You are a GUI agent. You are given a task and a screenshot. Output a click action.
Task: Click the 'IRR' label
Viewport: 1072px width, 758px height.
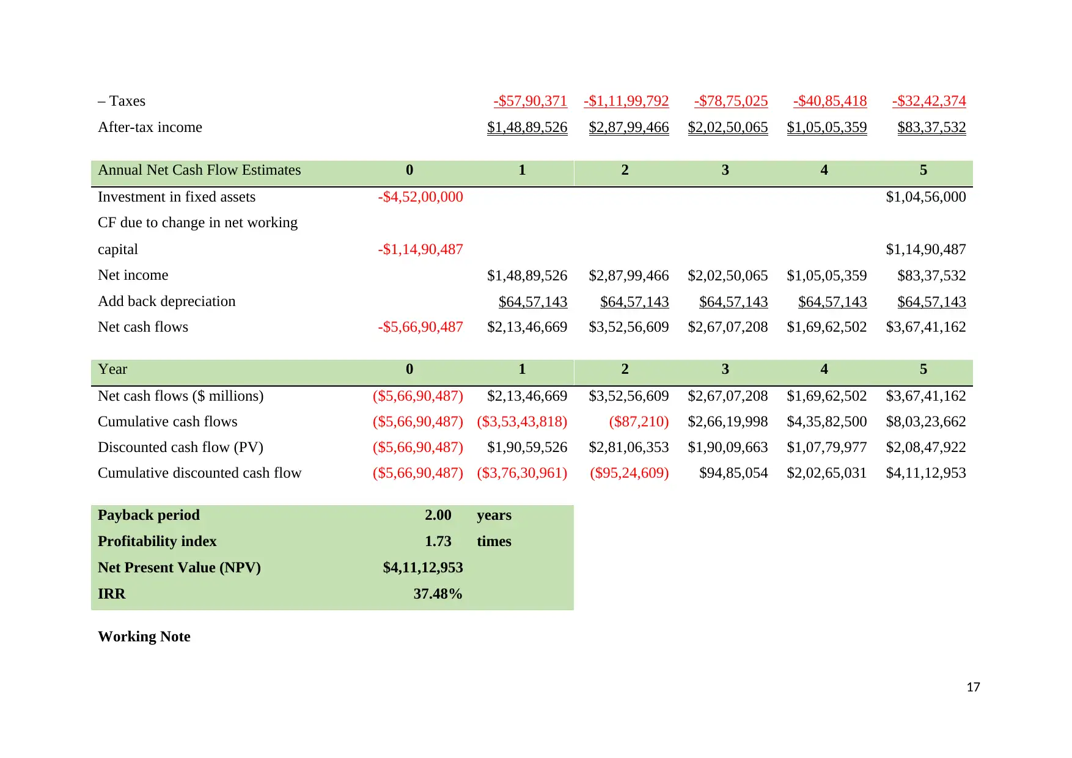[x=111, y=594]
